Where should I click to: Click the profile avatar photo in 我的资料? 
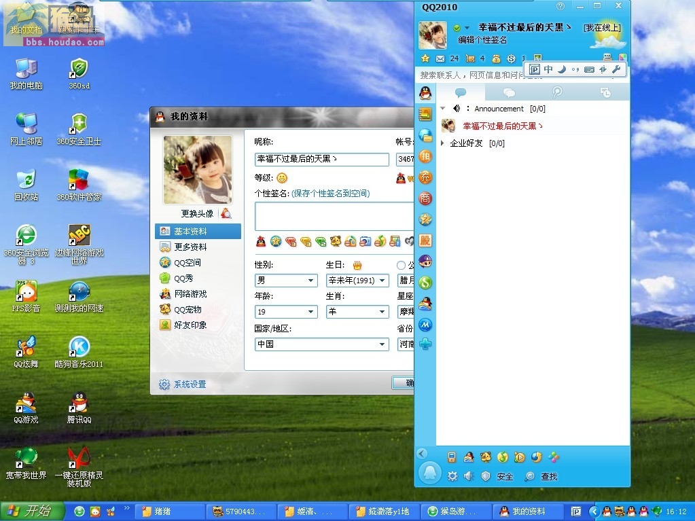[x=198, y=170]
